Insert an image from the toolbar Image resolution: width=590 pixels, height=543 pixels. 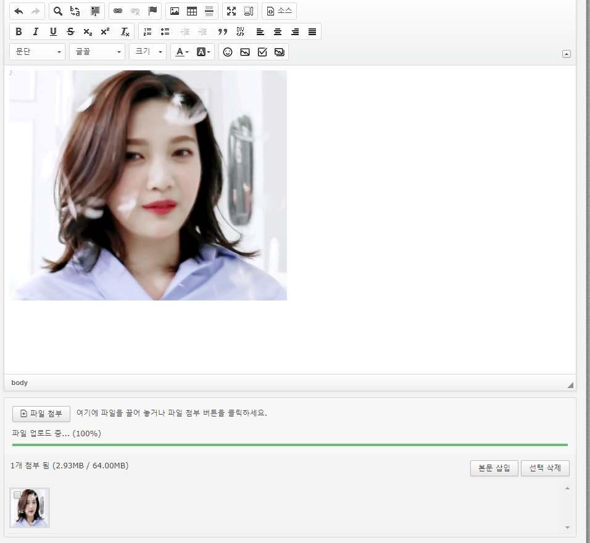click(175, 11)
